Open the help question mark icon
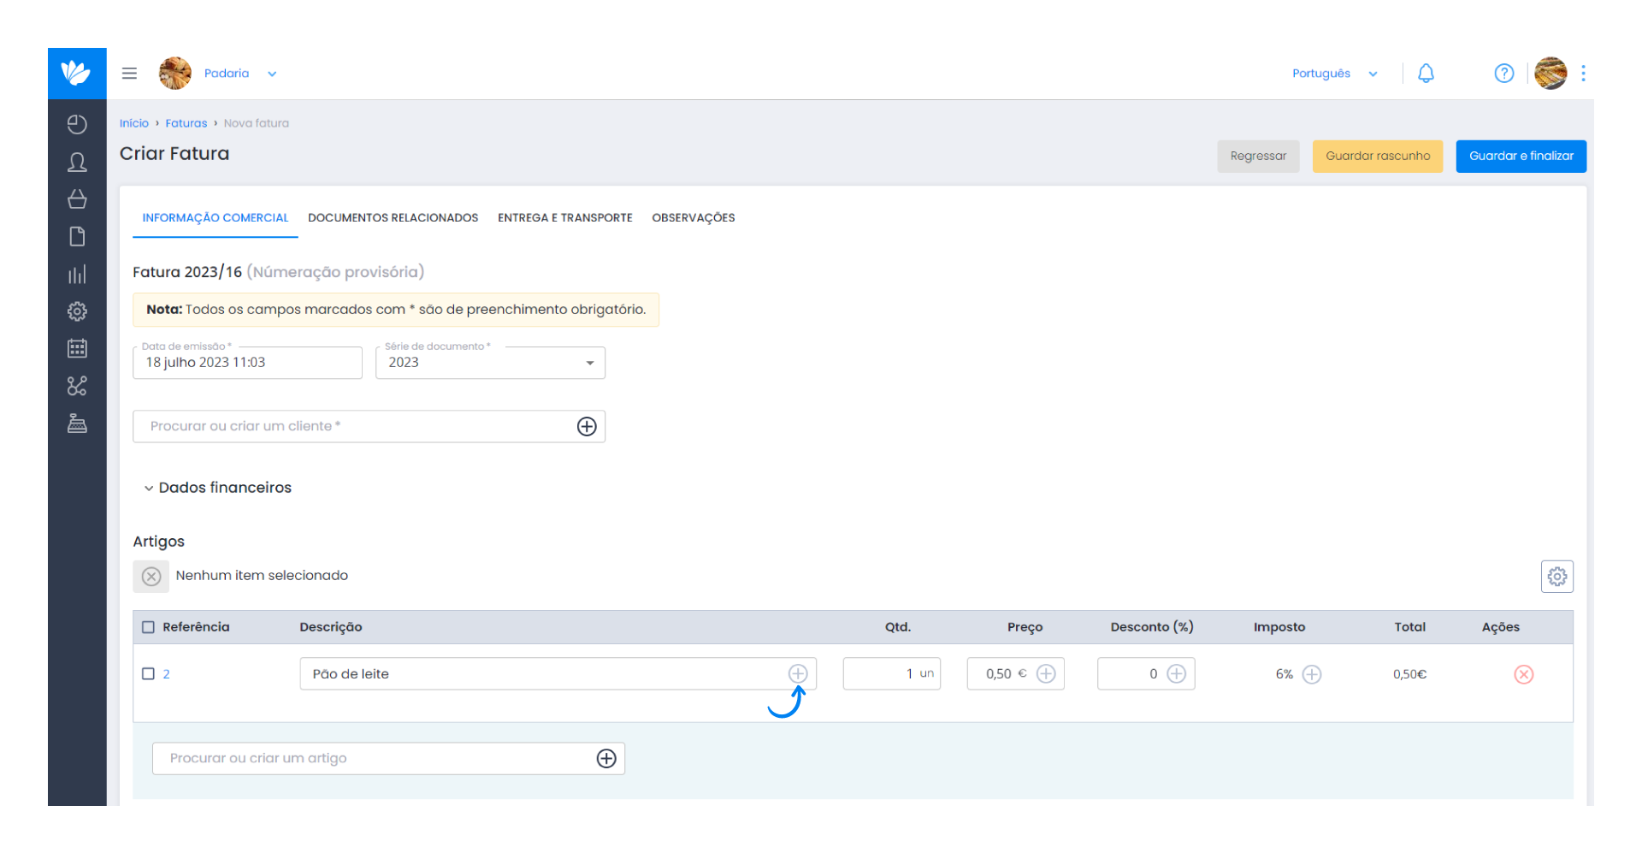This screenshot has width=1642, height=853. (1504, 74)
